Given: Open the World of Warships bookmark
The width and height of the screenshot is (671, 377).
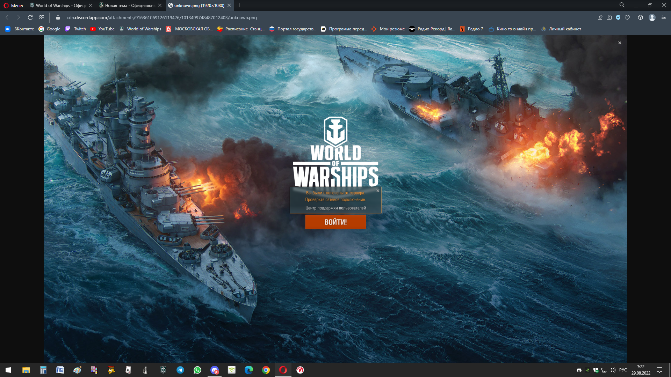Looking at the screenshot, I should coord(140,29).
